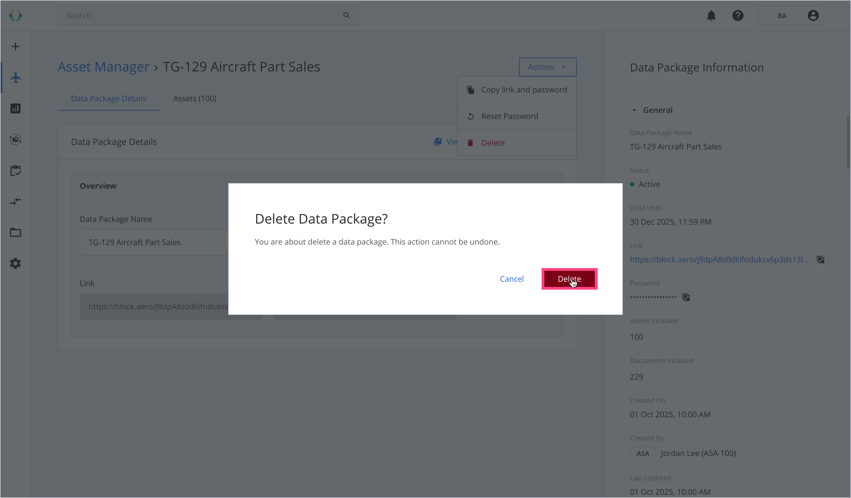Click the plus icon in sidebar

[x=16, y=46]
